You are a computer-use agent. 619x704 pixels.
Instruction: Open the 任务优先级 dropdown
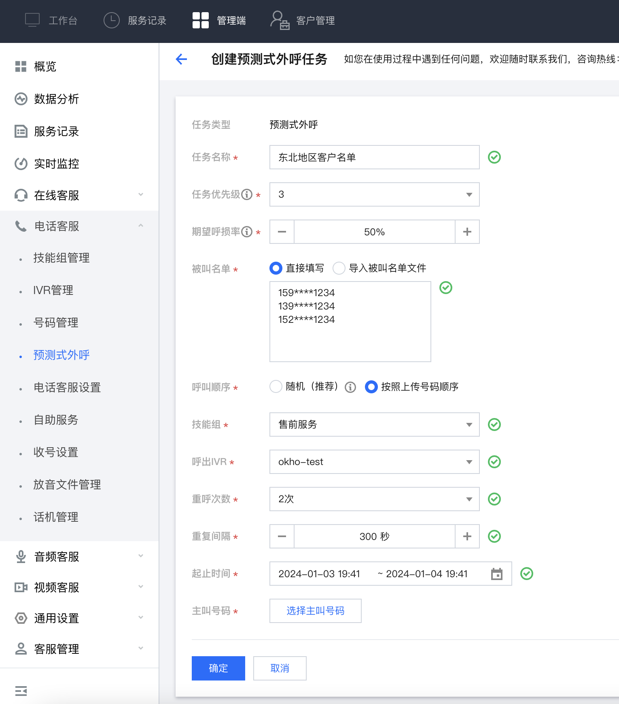point(374,195)
